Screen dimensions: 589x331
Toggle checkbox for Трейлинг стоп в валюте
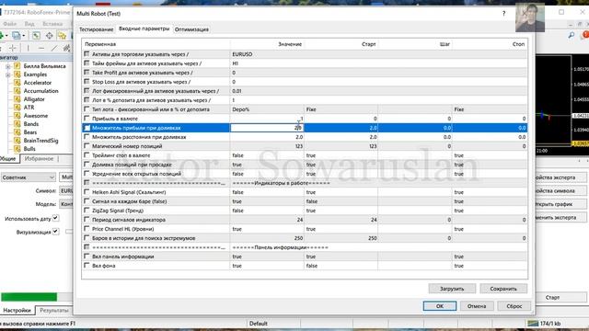tap(87, 155)
